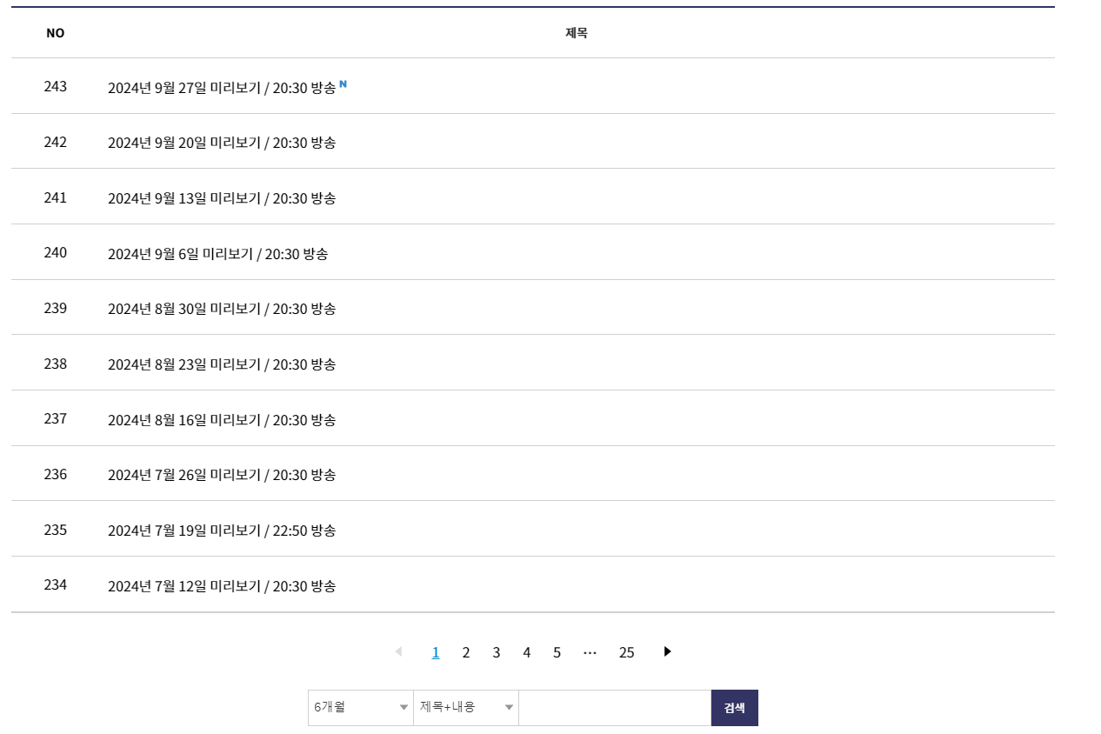Screen dimensions: 1101x734
Task: Click the NO column header
Action: [x=55, y=33]
